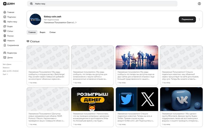Viewport: 204px width, 128px height.
Task: Open the Розыгрыш денег article thumbnail
Action: 92,99
